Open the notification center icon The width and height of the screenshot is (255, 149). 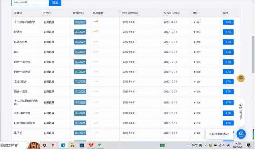tap(249, 145)
